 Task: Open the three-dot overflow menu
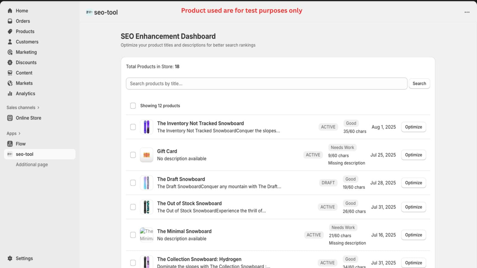(x=467, y=12)
